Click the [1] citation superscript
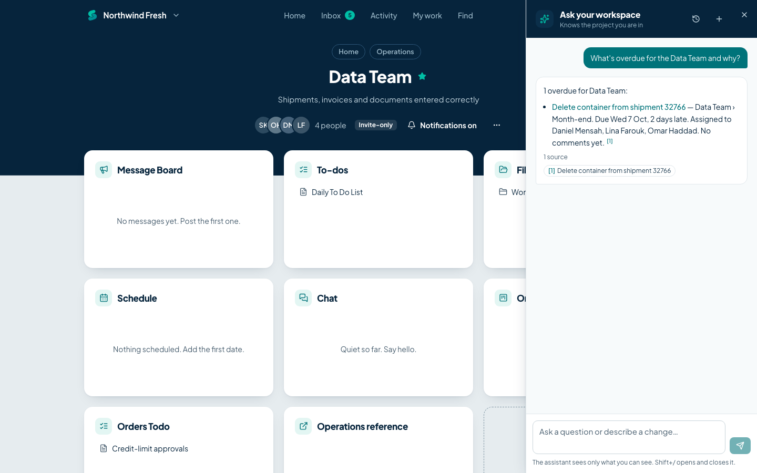This screenshot has height=473, width=757. pos(610,141)
